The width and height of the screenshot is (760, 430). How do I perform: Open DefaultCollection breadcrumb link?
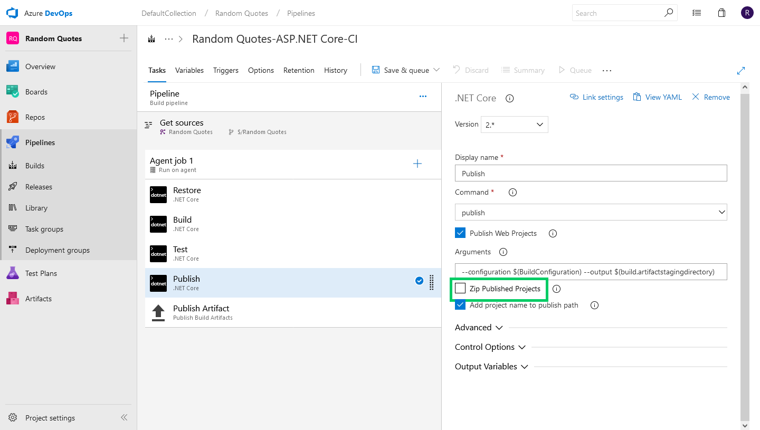169,13
